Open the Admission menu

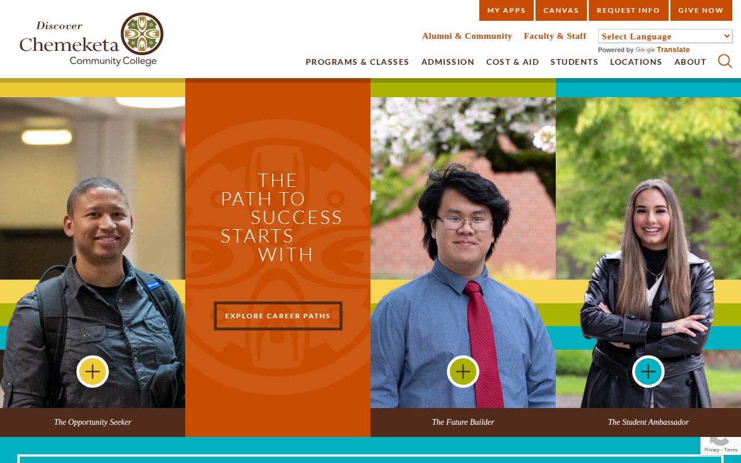point(447,62)
